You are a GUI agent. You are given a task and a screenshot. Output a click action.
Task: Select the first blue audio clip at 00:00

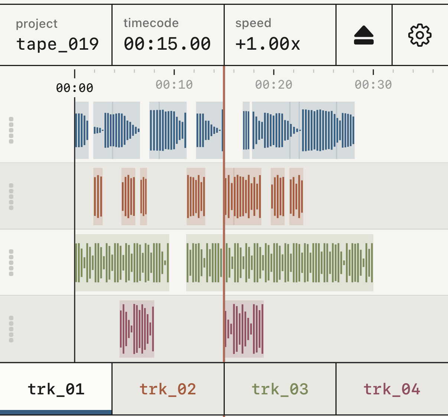pyautogui.click(x=82, y=130)
